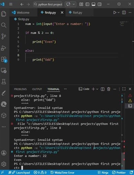The height and width of the screenshot is (175, 134).
Task: Maximize the panel size
Action: 124,89
